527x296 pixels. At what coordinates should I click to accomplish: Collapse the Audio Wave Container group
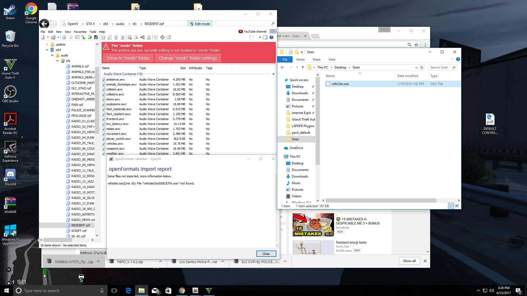273,74
